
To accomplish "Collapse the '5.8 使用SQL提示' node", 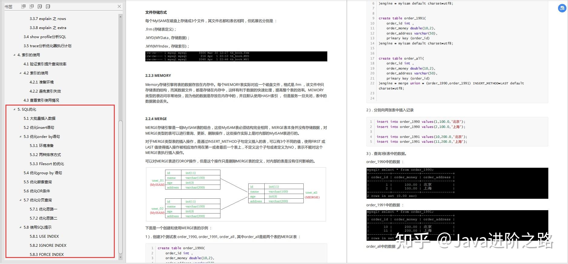I will (x=20, y=227).
